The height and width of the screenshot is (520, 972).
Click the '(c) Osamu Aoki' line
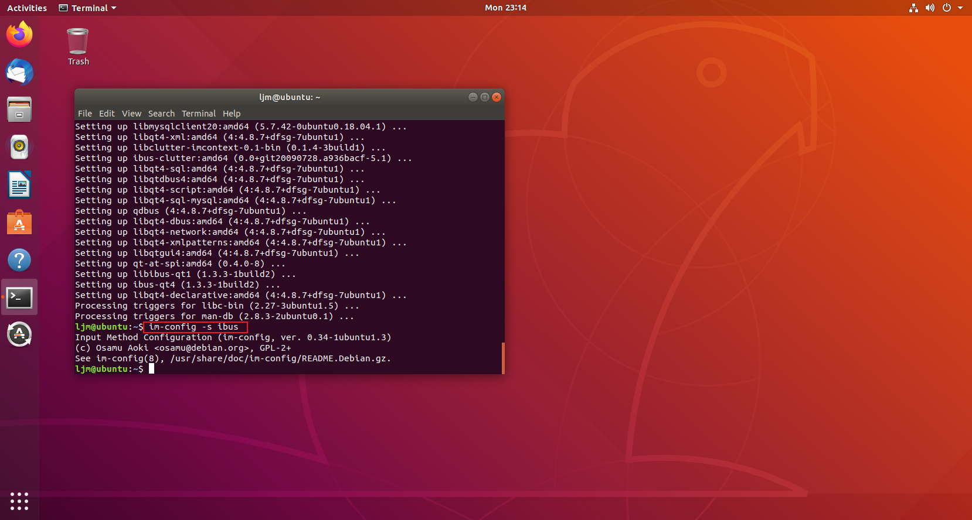183,348
